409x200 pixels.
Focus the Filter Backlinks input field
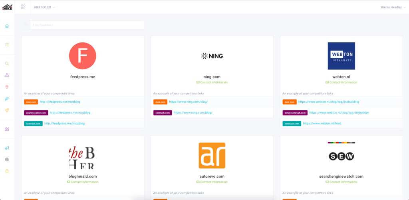(87, 25)
